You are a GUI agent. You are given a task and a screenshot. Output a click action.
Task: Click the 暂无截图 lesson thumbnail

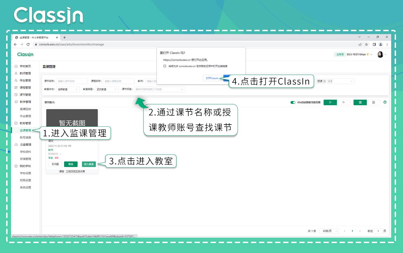point(72,118)
